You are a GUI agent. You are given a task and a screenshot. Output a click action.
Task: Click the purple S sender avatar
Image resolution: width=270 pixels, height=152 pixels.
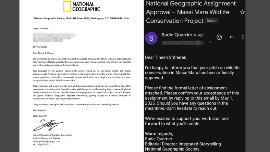pyautogui.click(x=151, y=38)
